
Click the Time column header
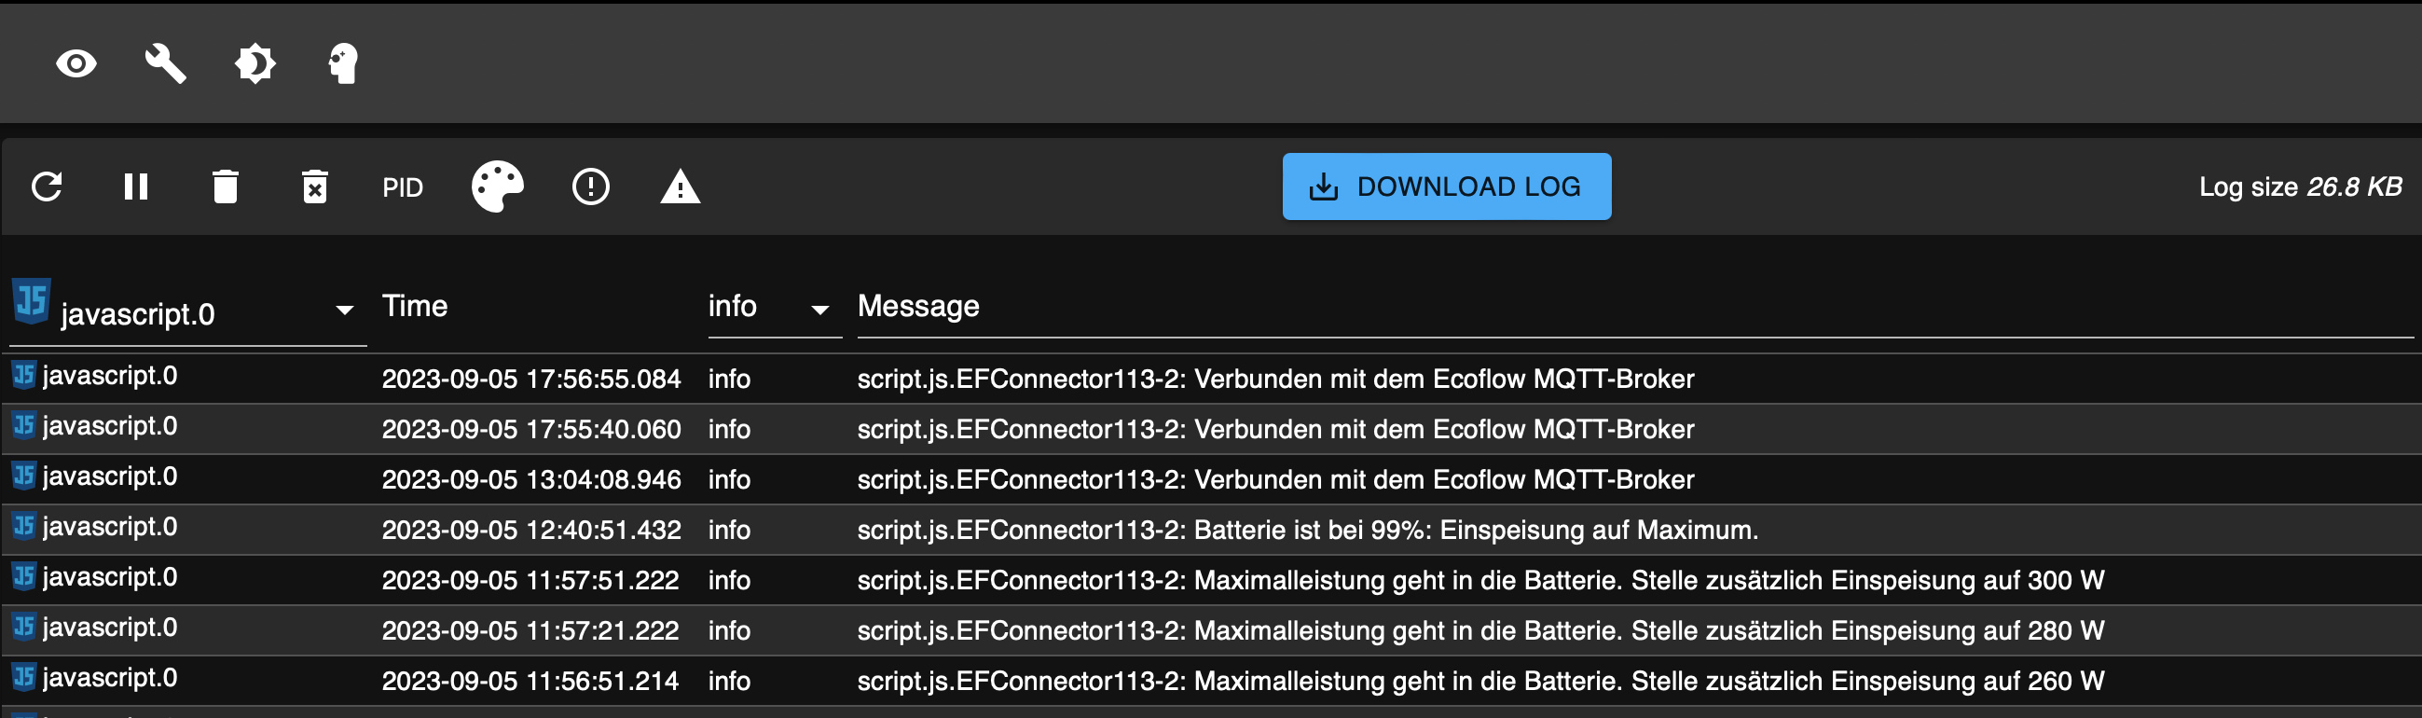(x=415, y=306)
